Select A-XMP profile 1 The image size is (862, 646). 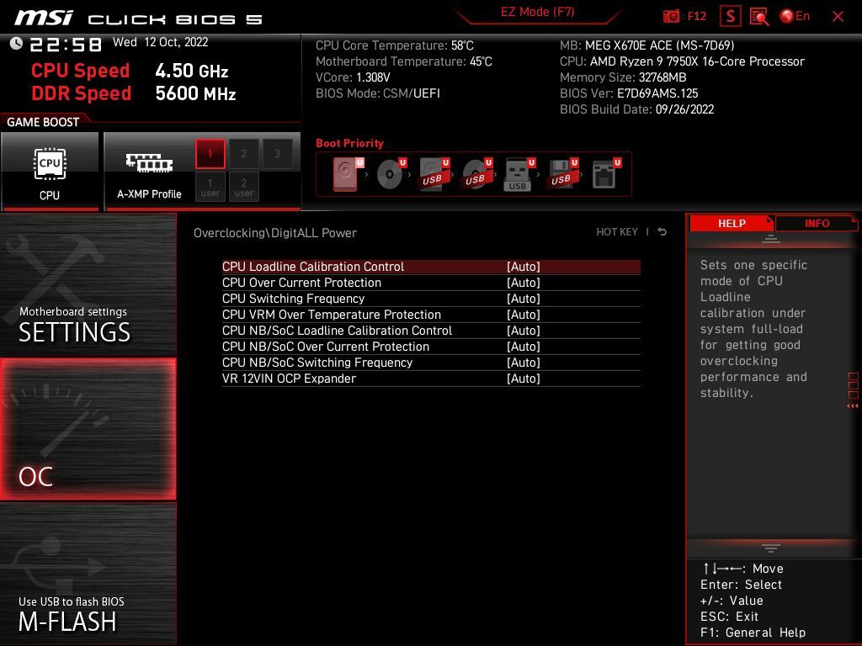click(210, 153)
